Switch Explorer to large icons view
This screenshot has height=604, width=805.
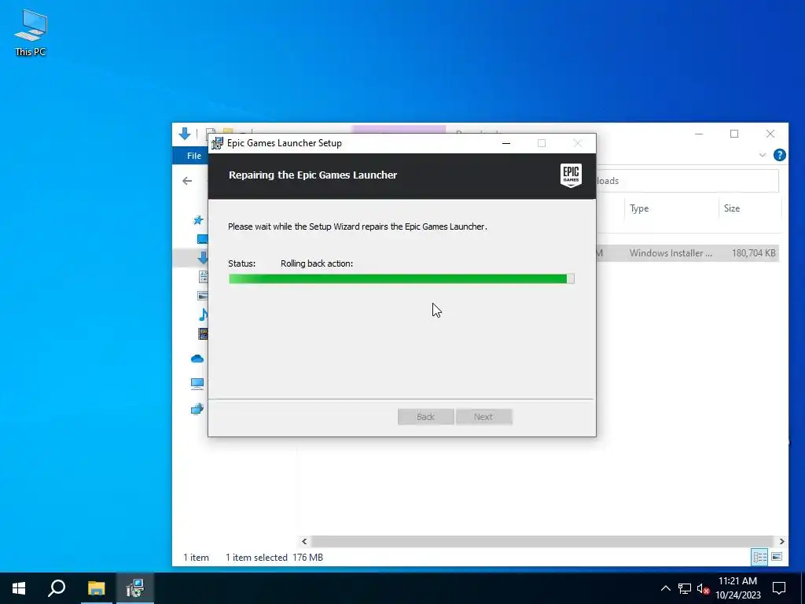coord(777,557)
